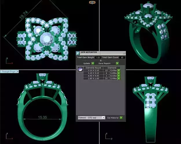Viewport: 181px width, 144px height.
Task: Open the Diamond (3.52 spg) material dropdown
Action: (x=103, y=118)
